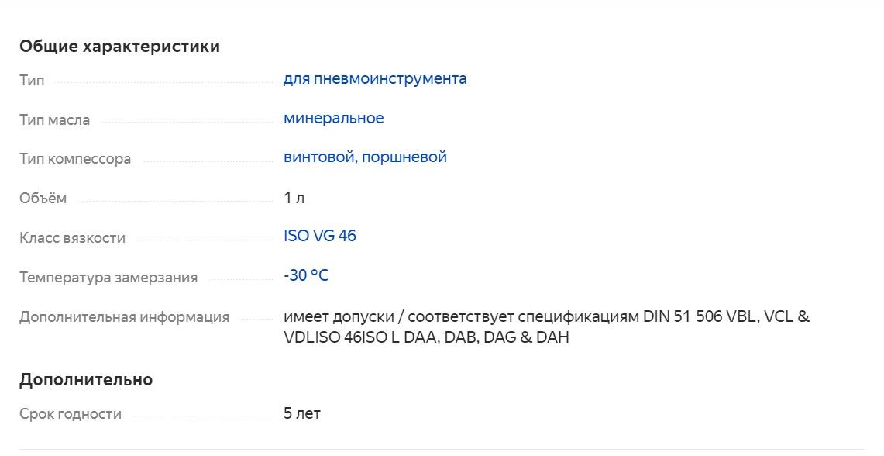Open the 'минеральное' oil type link
The width and height of the screenshot is (884, 456).
tap(334, 119)
